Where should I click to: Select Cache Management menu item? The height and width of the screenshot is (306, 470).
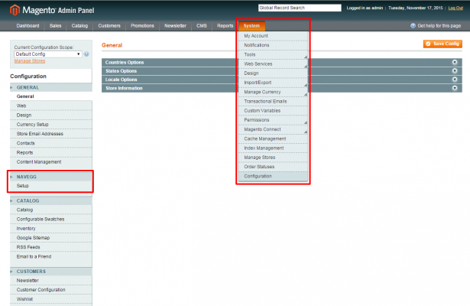[273, 139]
